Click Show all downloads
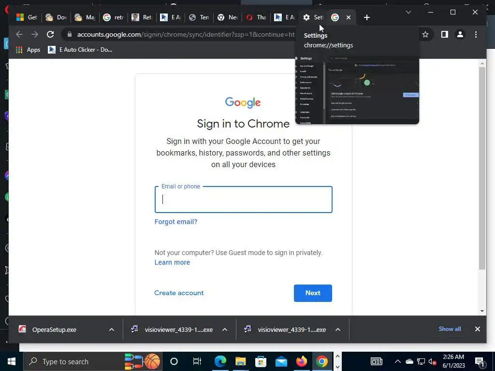The height and width of the screenshot is (371, 495). (450, 329)
